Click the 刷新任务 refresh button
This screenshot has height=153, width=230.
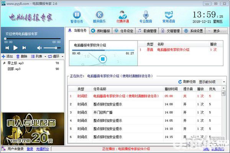tap(187, 82)
